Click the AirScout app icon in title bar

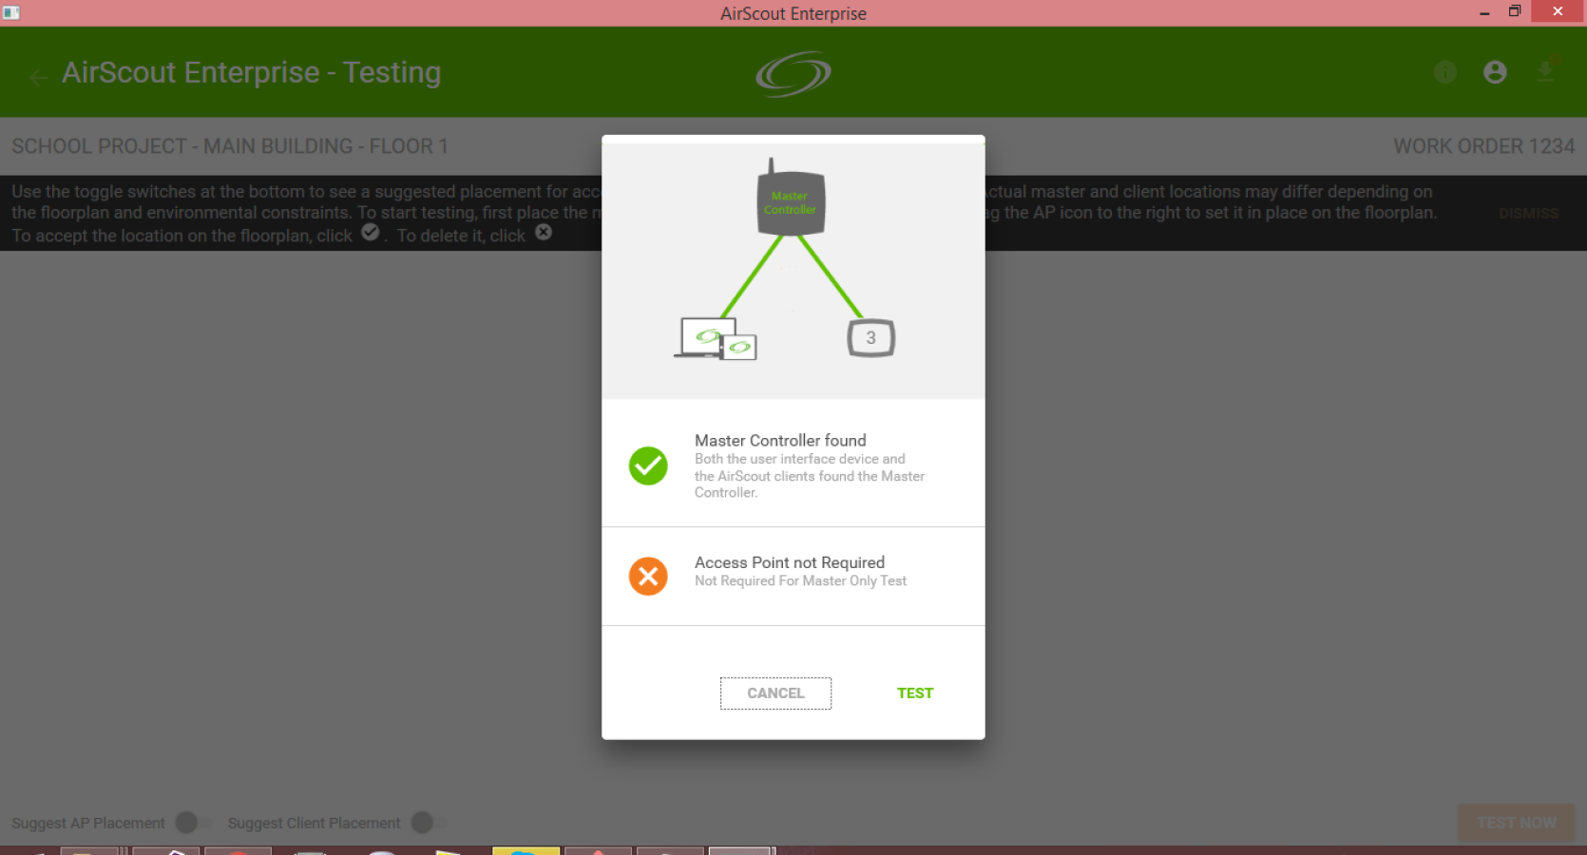pyautogui.click(x=11, y=12)
